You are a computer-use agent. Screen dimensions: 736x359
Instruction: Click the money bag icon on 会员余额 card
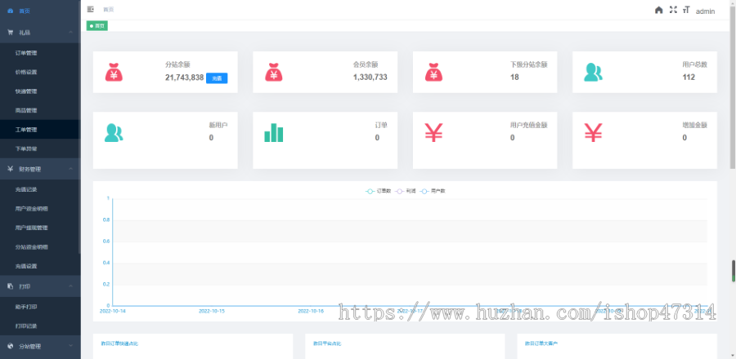tap(274, 72)
